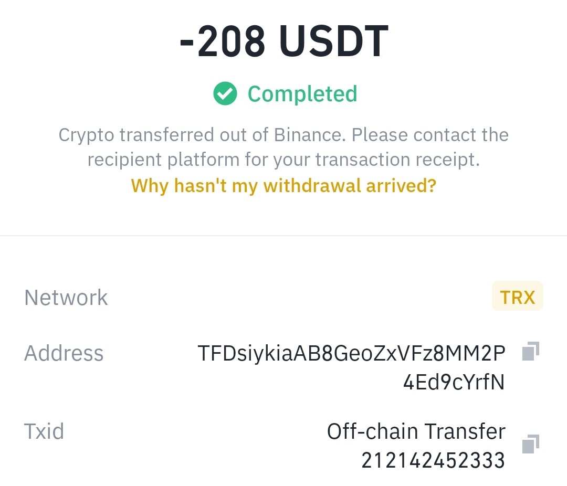567x486 pixels.
Task: Tap 'transaction receipt' text in description
Action: (x=397, y=160)
